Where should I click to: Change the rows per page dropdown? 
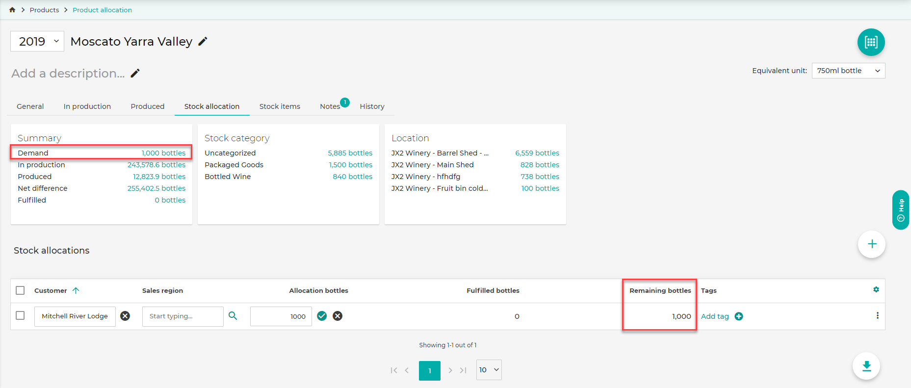point(489,370)
